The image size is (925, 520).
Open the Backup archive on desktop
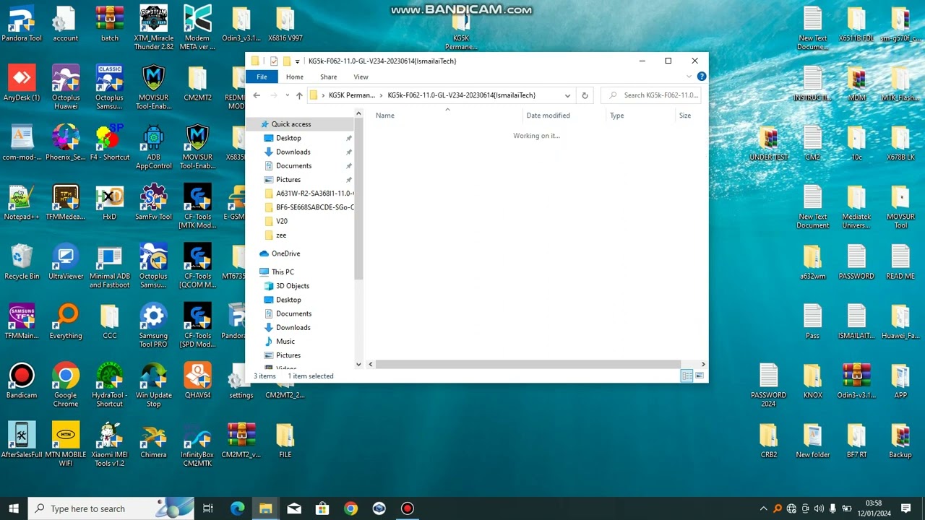click(x=900, y=439)
